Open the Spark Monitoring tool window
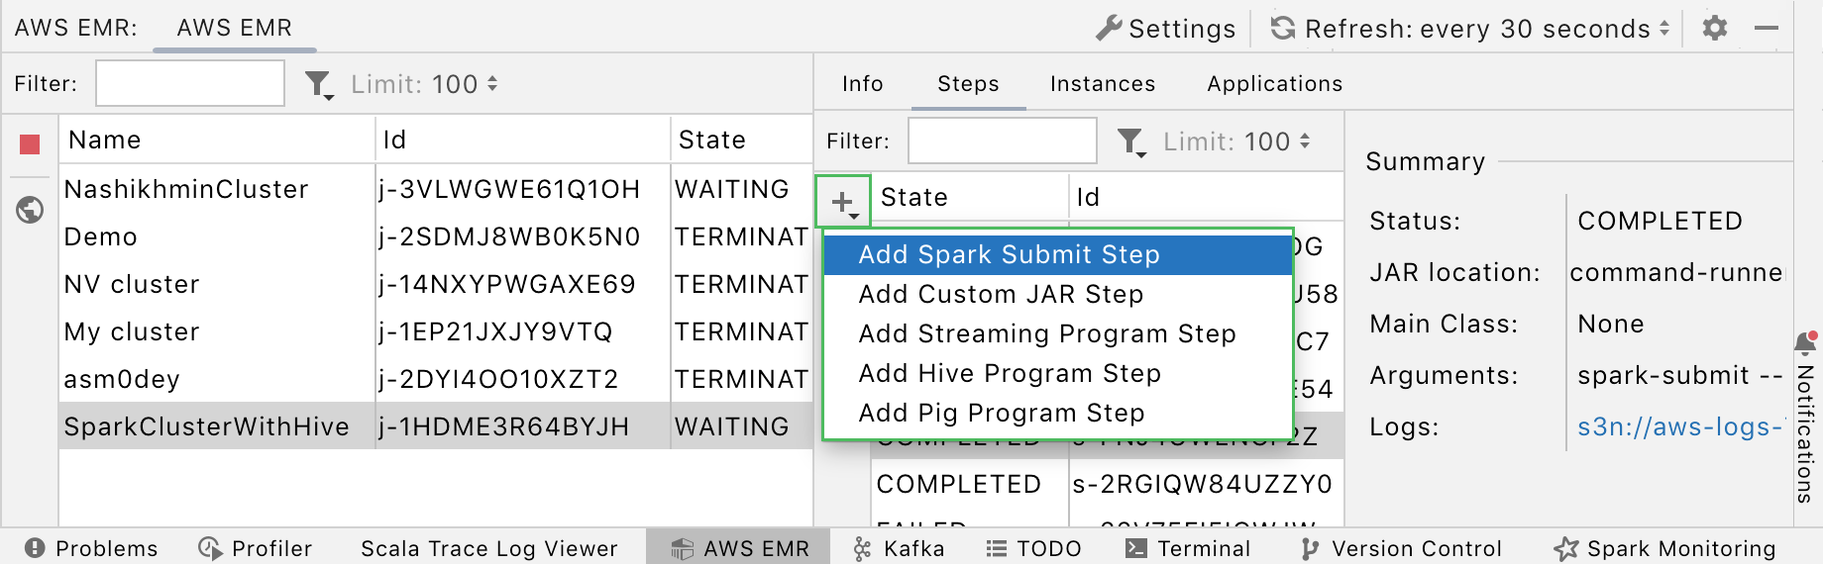The image size is (1823, 564). tap(1665, 548)
